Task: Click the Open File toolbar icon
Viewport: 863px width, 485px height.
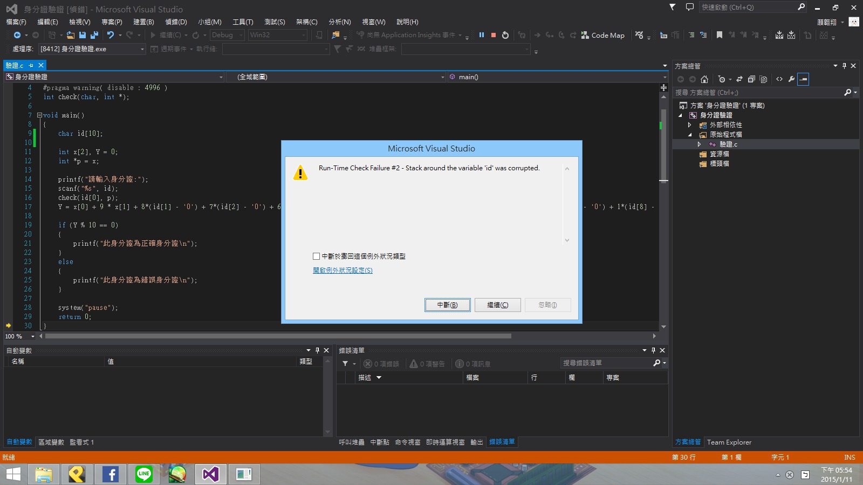Action: pos(71,35)
